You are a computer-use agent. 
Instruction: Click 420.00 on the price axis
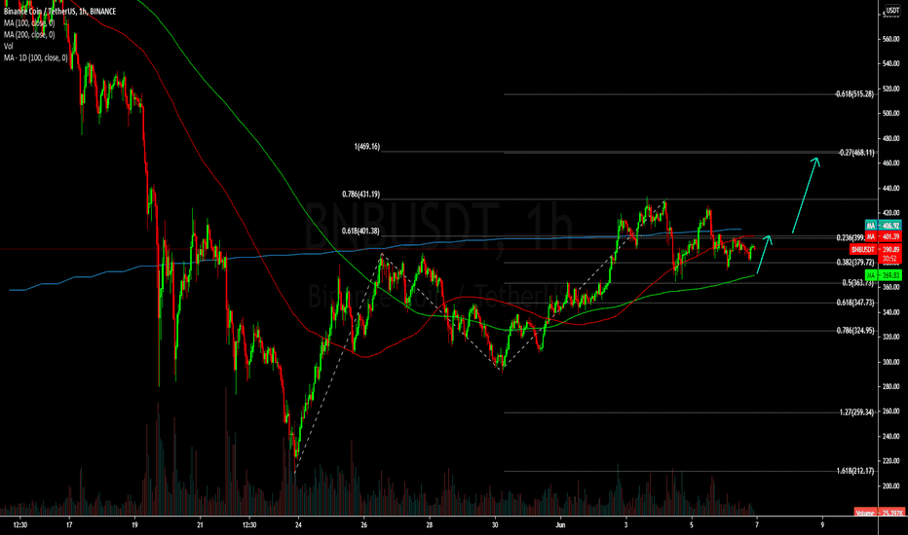[x=890, y=213]
